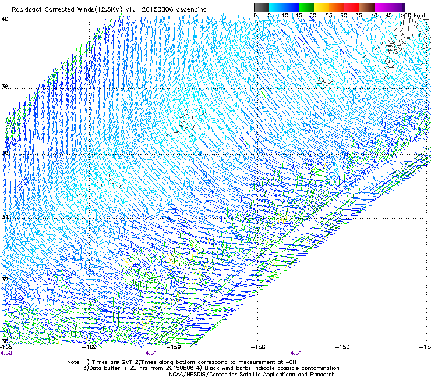This screenshot has height=378, width=431.
Task: Click the "10" label under the color bar
Action: [285, 15]
